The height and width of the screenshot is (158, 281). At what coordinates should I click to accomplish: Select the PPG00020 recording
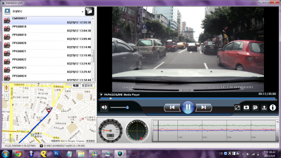[47, 45]
